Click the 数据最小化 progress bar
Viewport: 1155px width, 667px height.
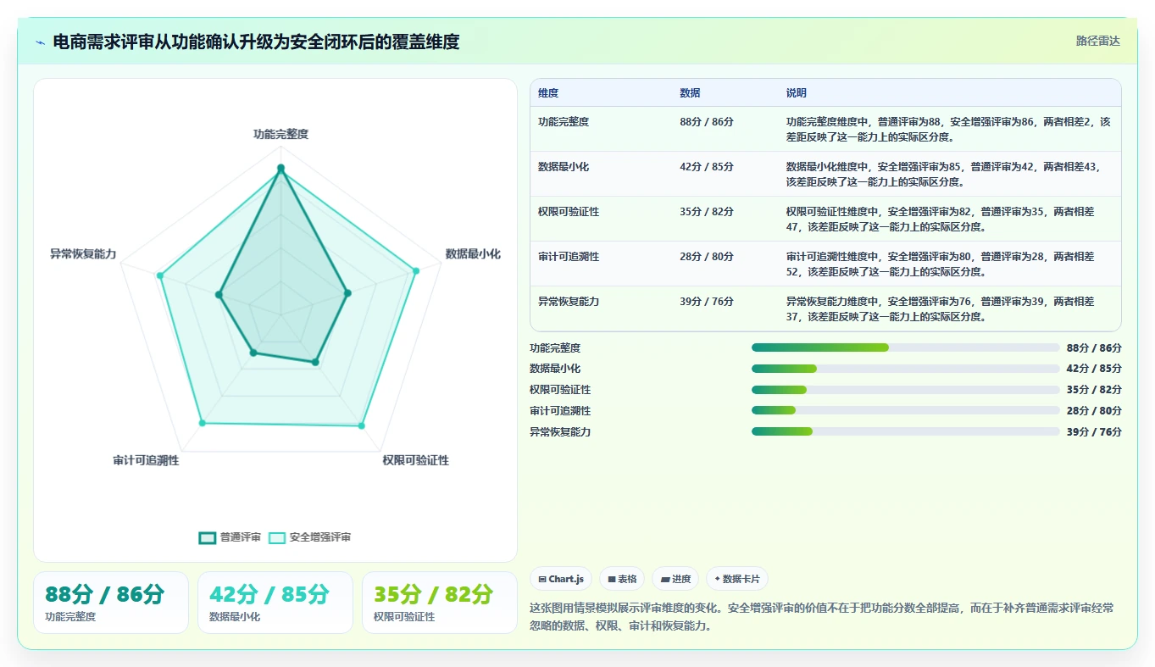coord(905,369)
